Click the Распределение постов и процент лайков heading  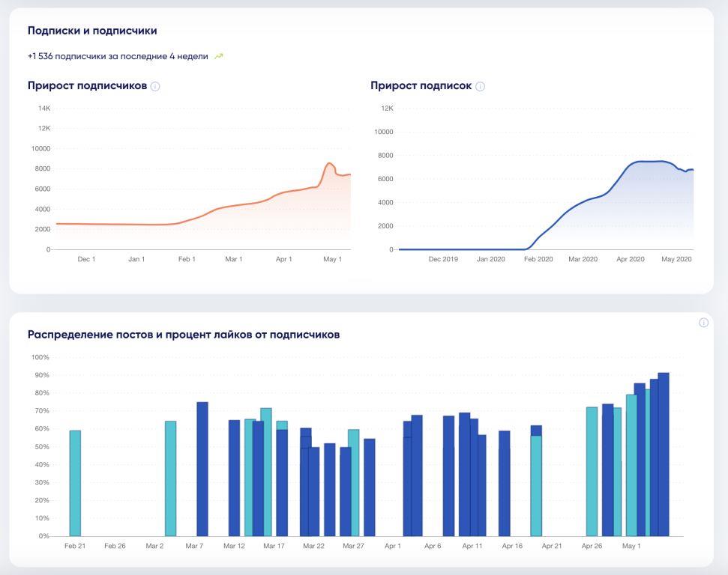tap(184, 335)
